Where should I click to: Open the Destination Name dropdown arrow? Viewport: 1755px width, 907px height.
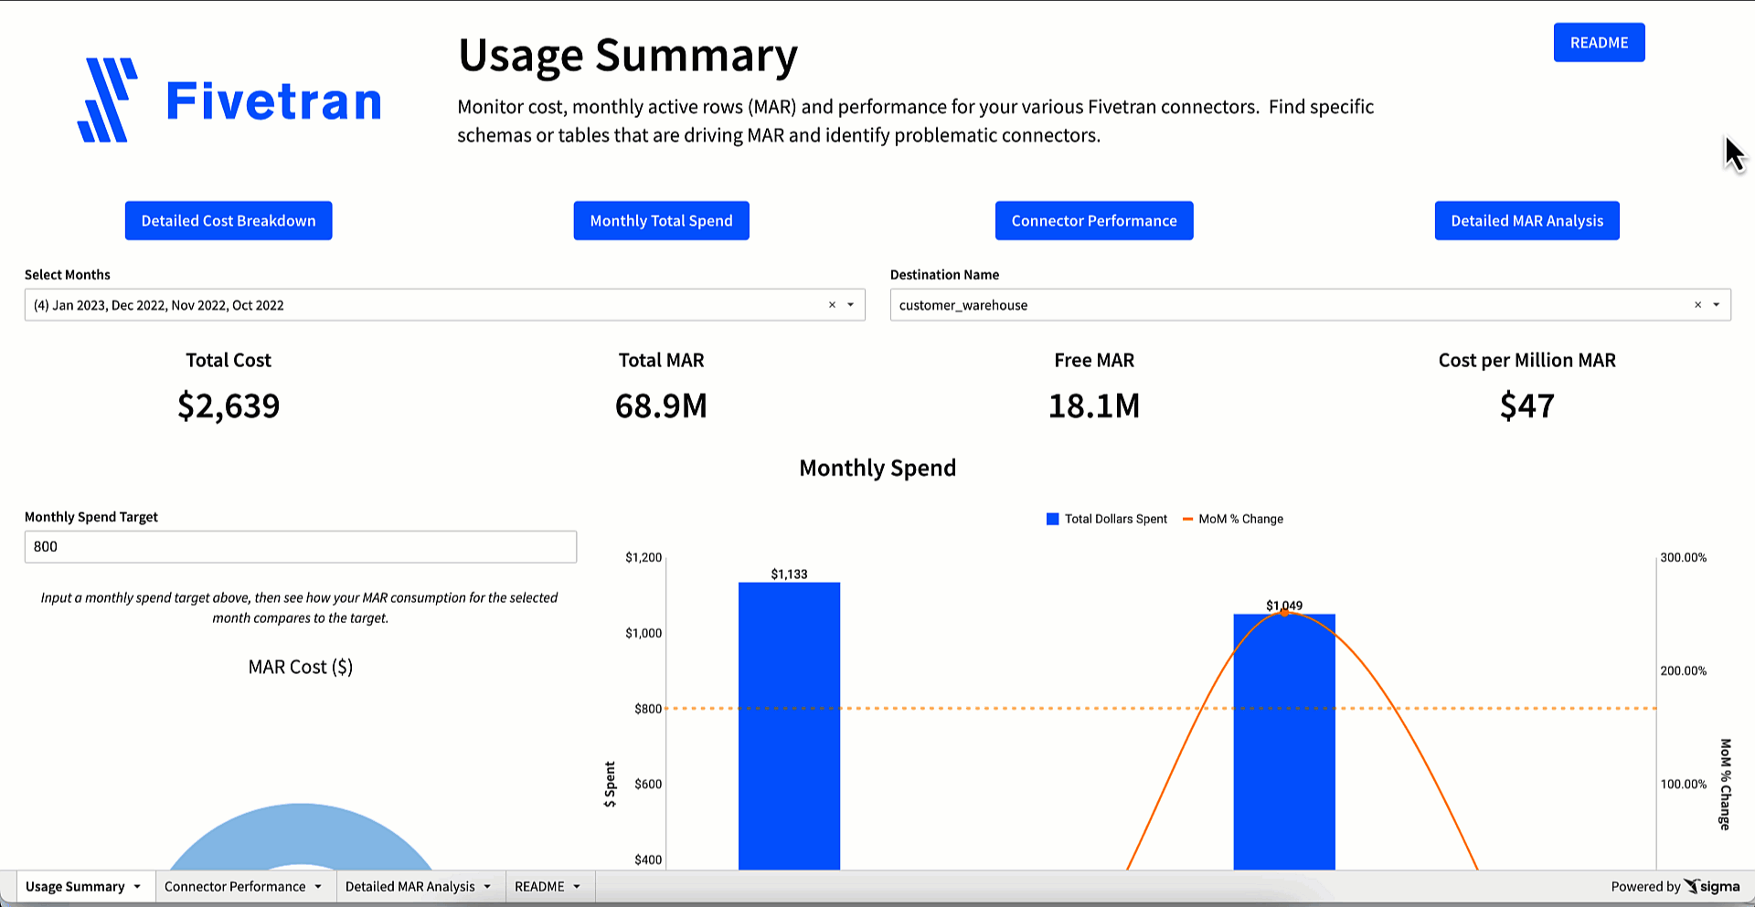(x=1716, y=305)
